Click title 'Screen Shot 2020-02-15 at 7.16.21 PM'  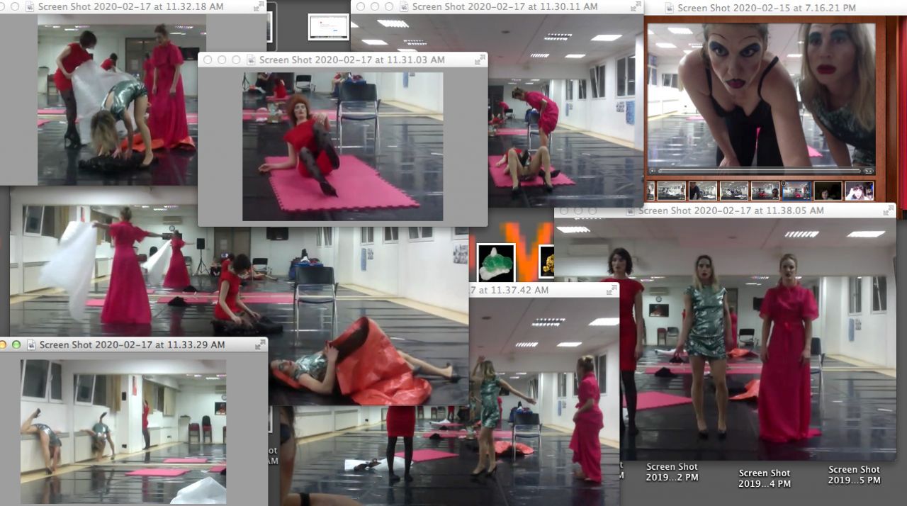(x=767, y=9)
